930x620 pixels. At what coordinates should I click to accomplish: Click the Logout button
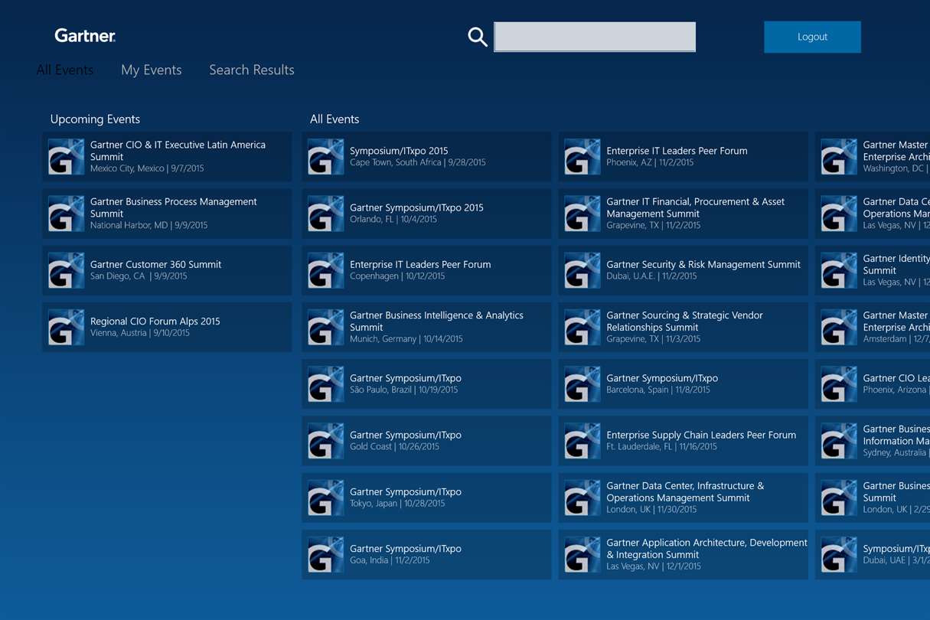click(812, 37)
